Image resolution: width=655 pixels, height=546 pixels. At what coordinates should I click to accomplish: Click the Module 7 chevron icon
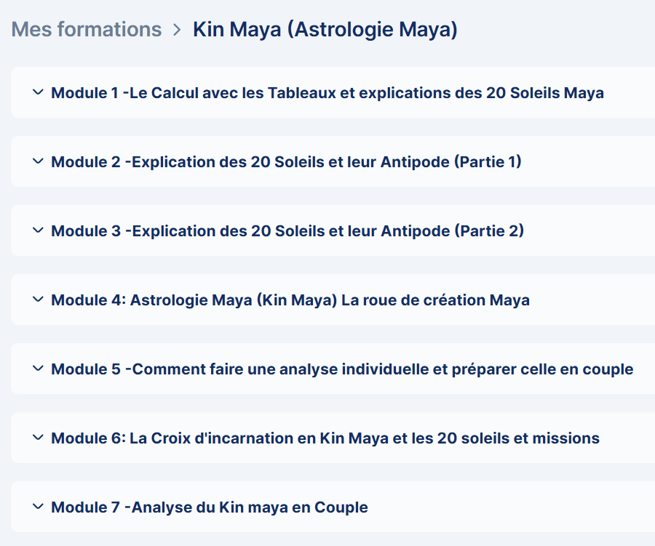38,507
